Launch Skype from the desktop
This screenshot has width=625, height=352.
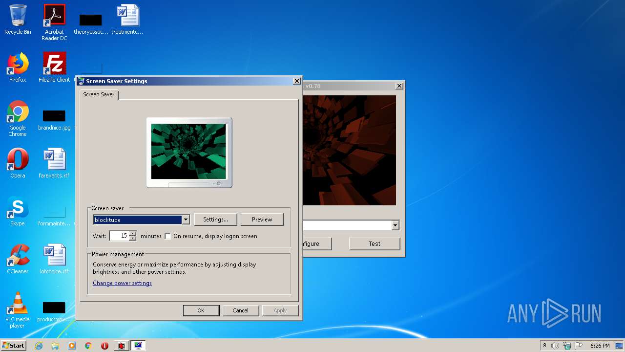point(18,212)
